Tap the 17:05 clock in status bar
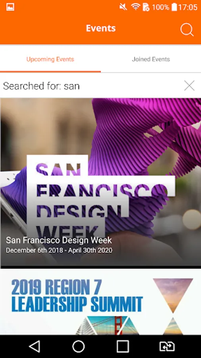The image size is (201, 358). click(x=188, y=7)
